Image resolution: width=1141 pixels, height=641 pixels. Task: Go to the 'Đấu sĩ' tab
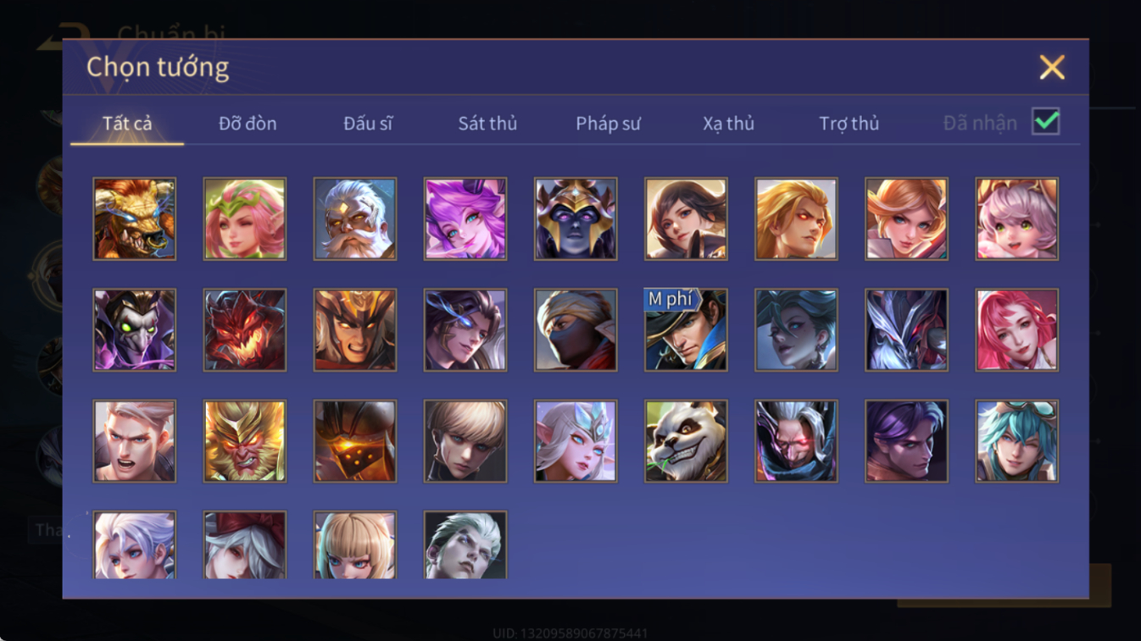tap(368, 124)
